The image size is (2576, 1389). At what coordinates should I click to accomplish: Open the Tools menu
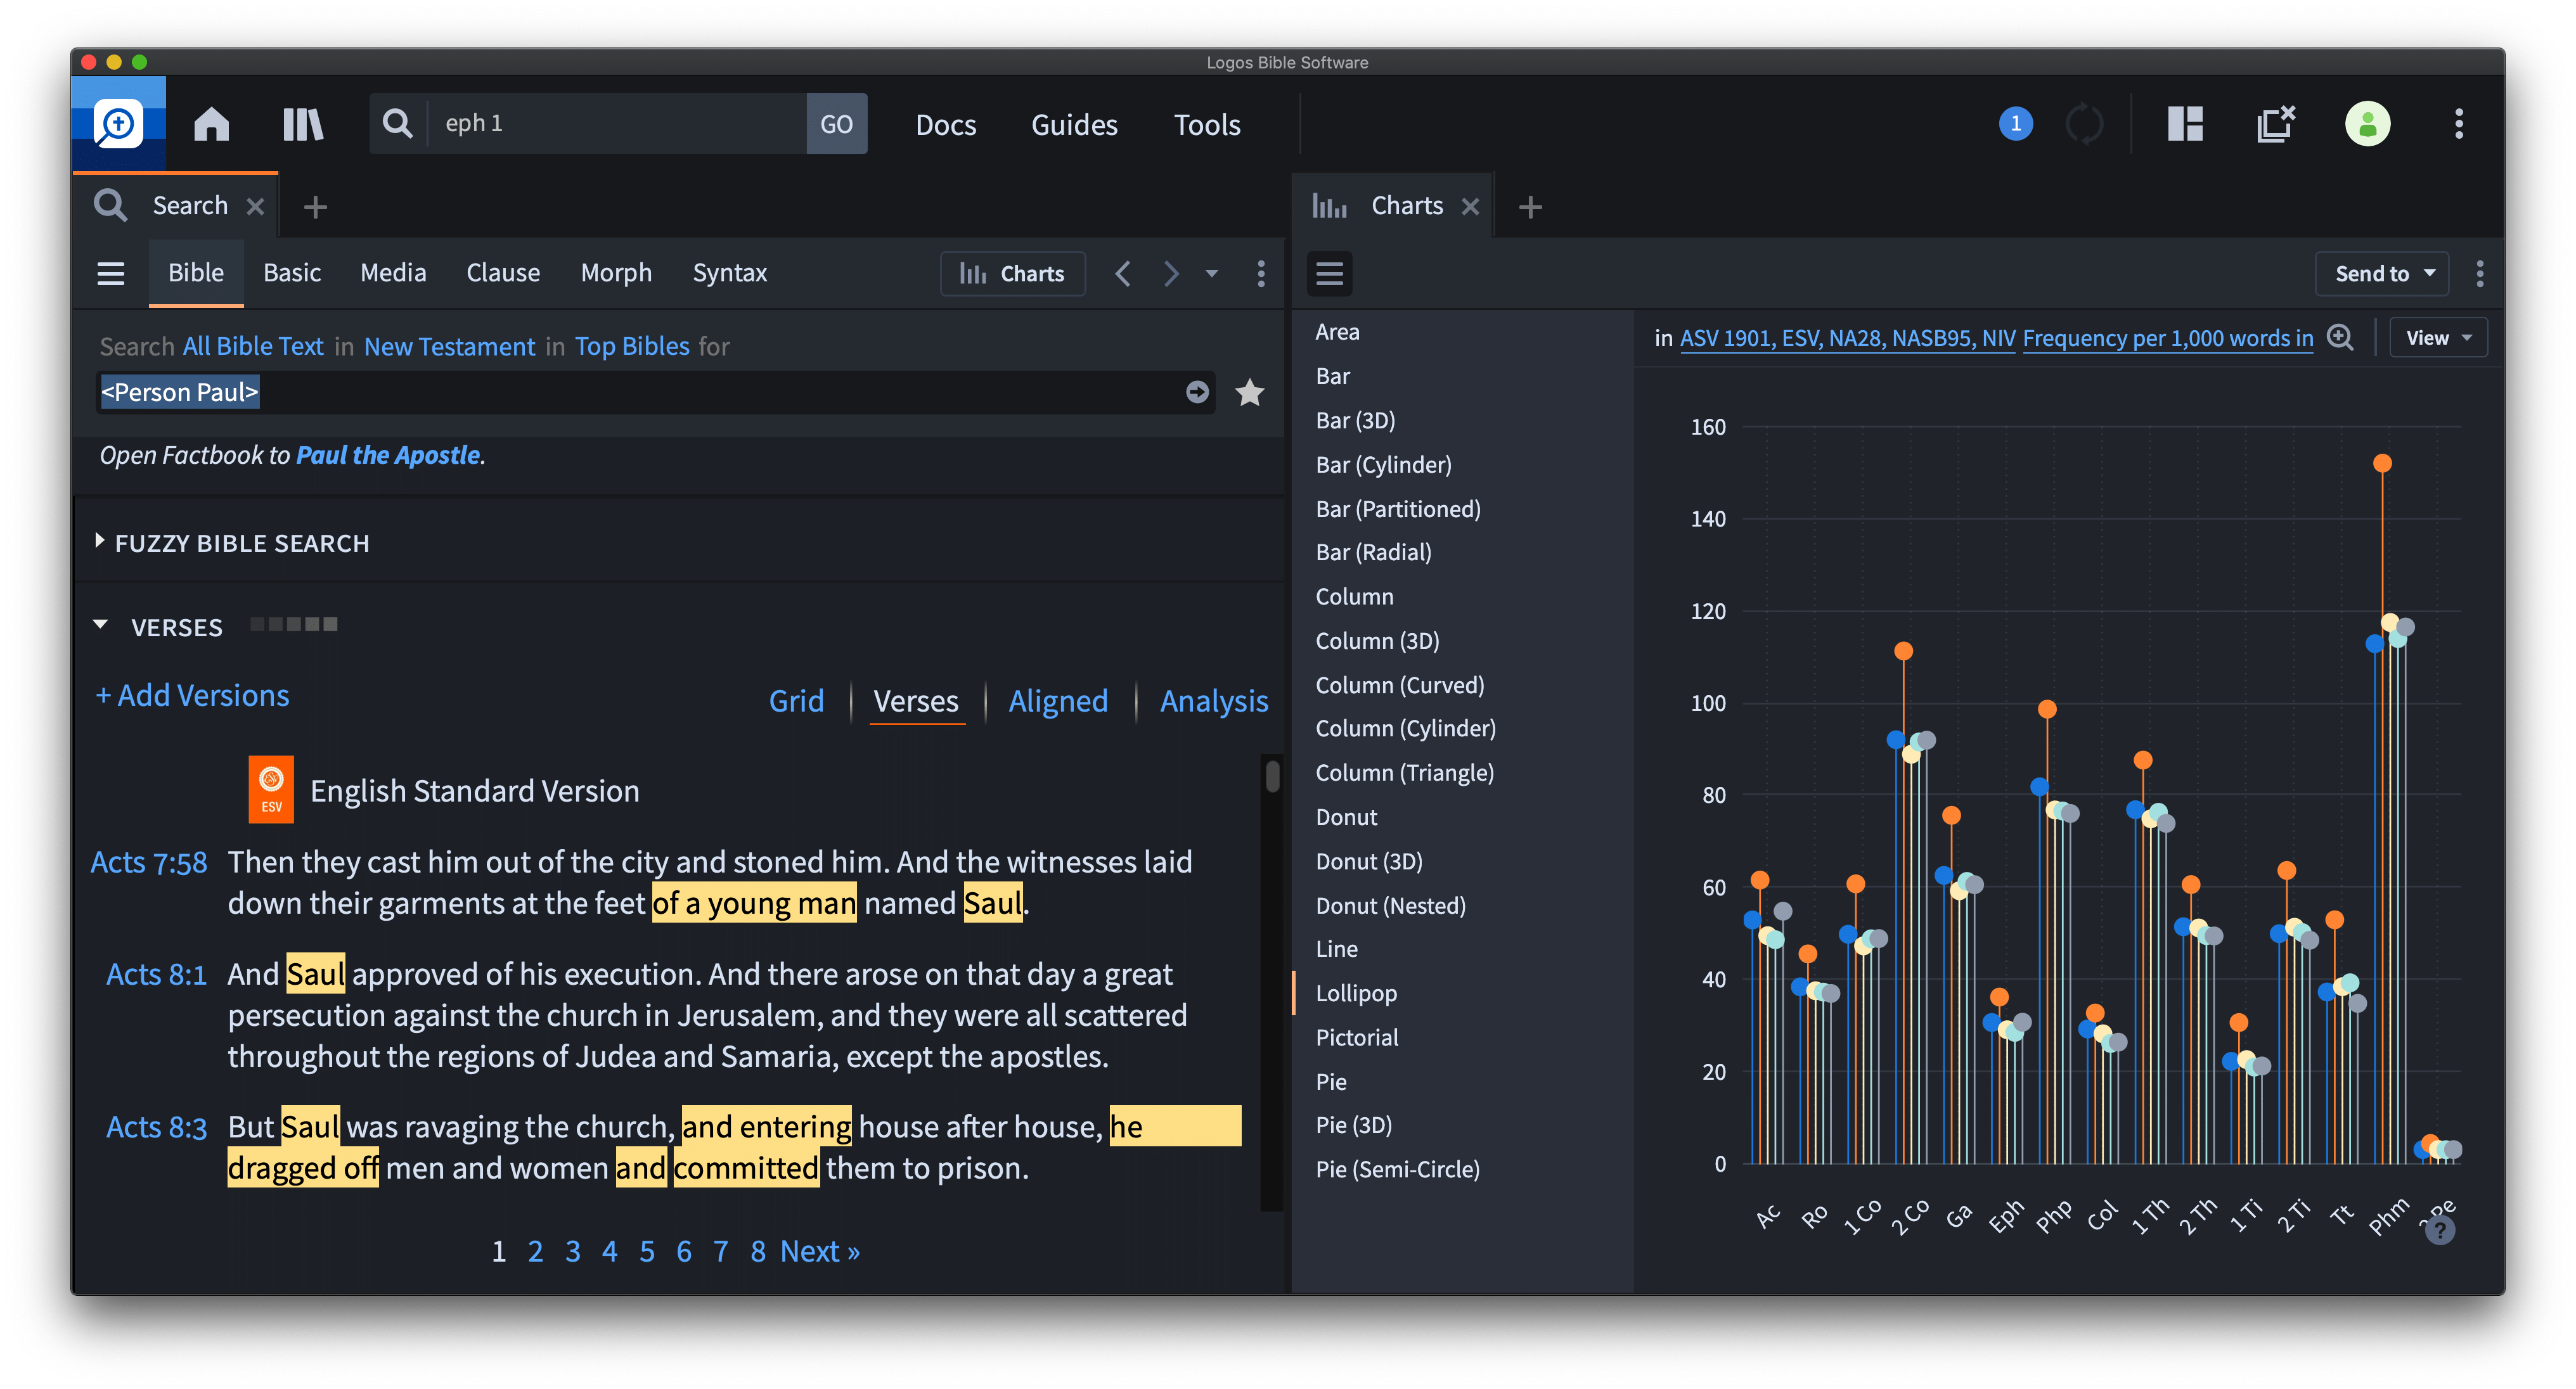tap(1206, 124)
